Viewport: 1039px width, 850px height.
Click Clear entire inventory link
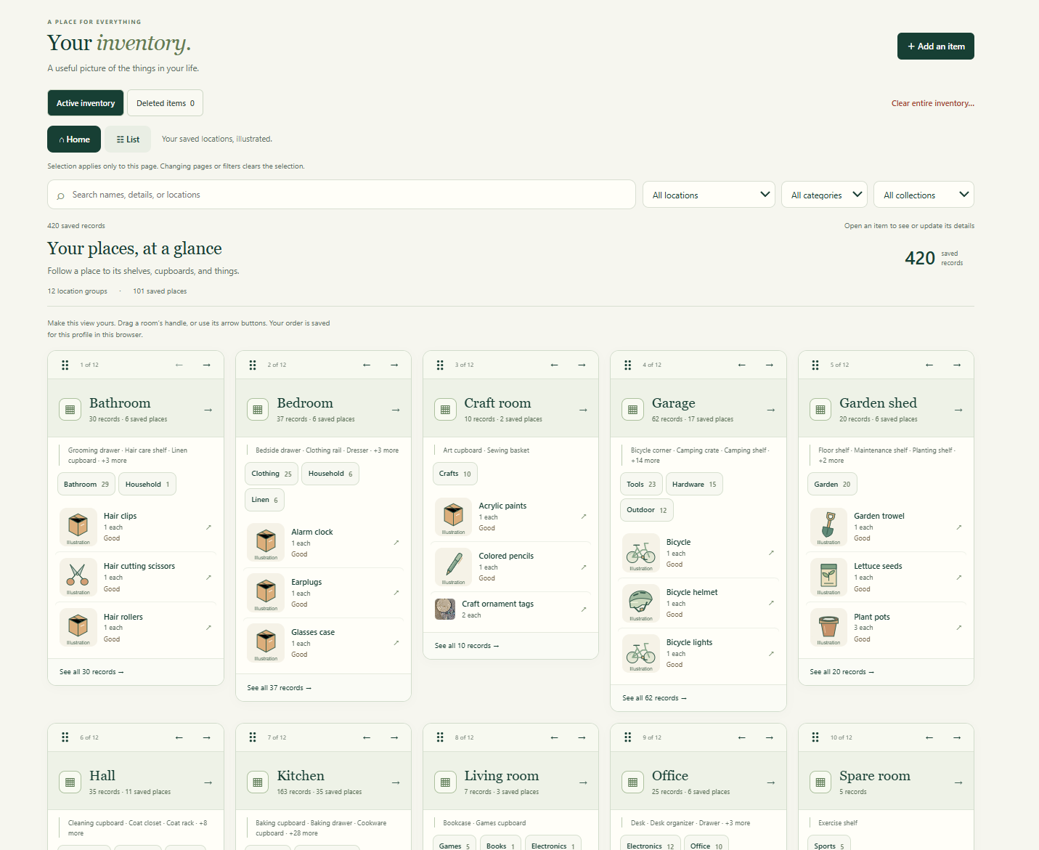pos(933,103)
